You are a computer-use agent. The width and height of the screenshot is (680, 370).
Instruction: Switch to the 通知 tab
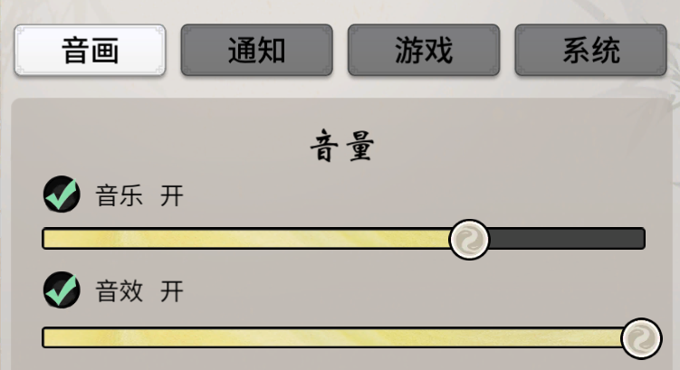[x=257, y=50]
